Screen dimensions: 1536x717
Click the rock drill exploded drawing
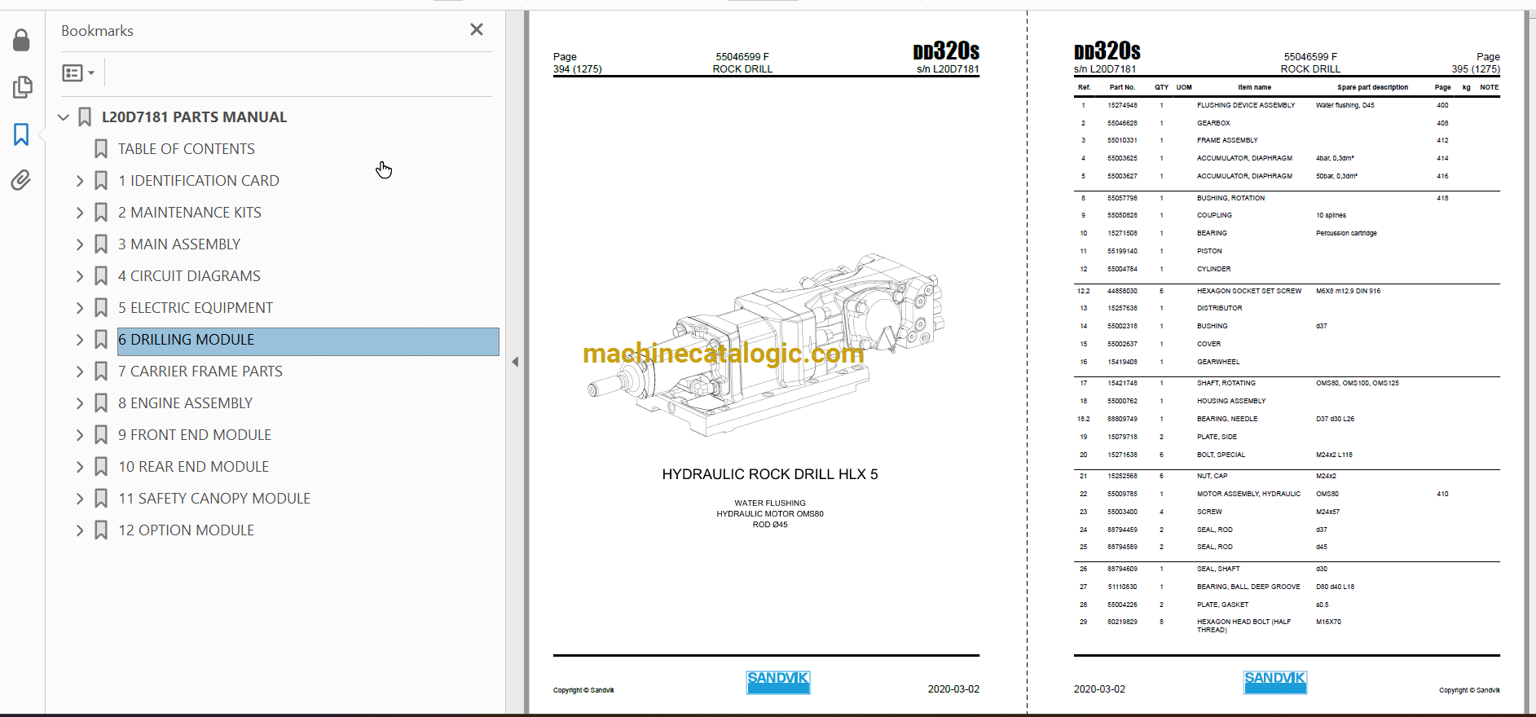(x=766, y=345)
